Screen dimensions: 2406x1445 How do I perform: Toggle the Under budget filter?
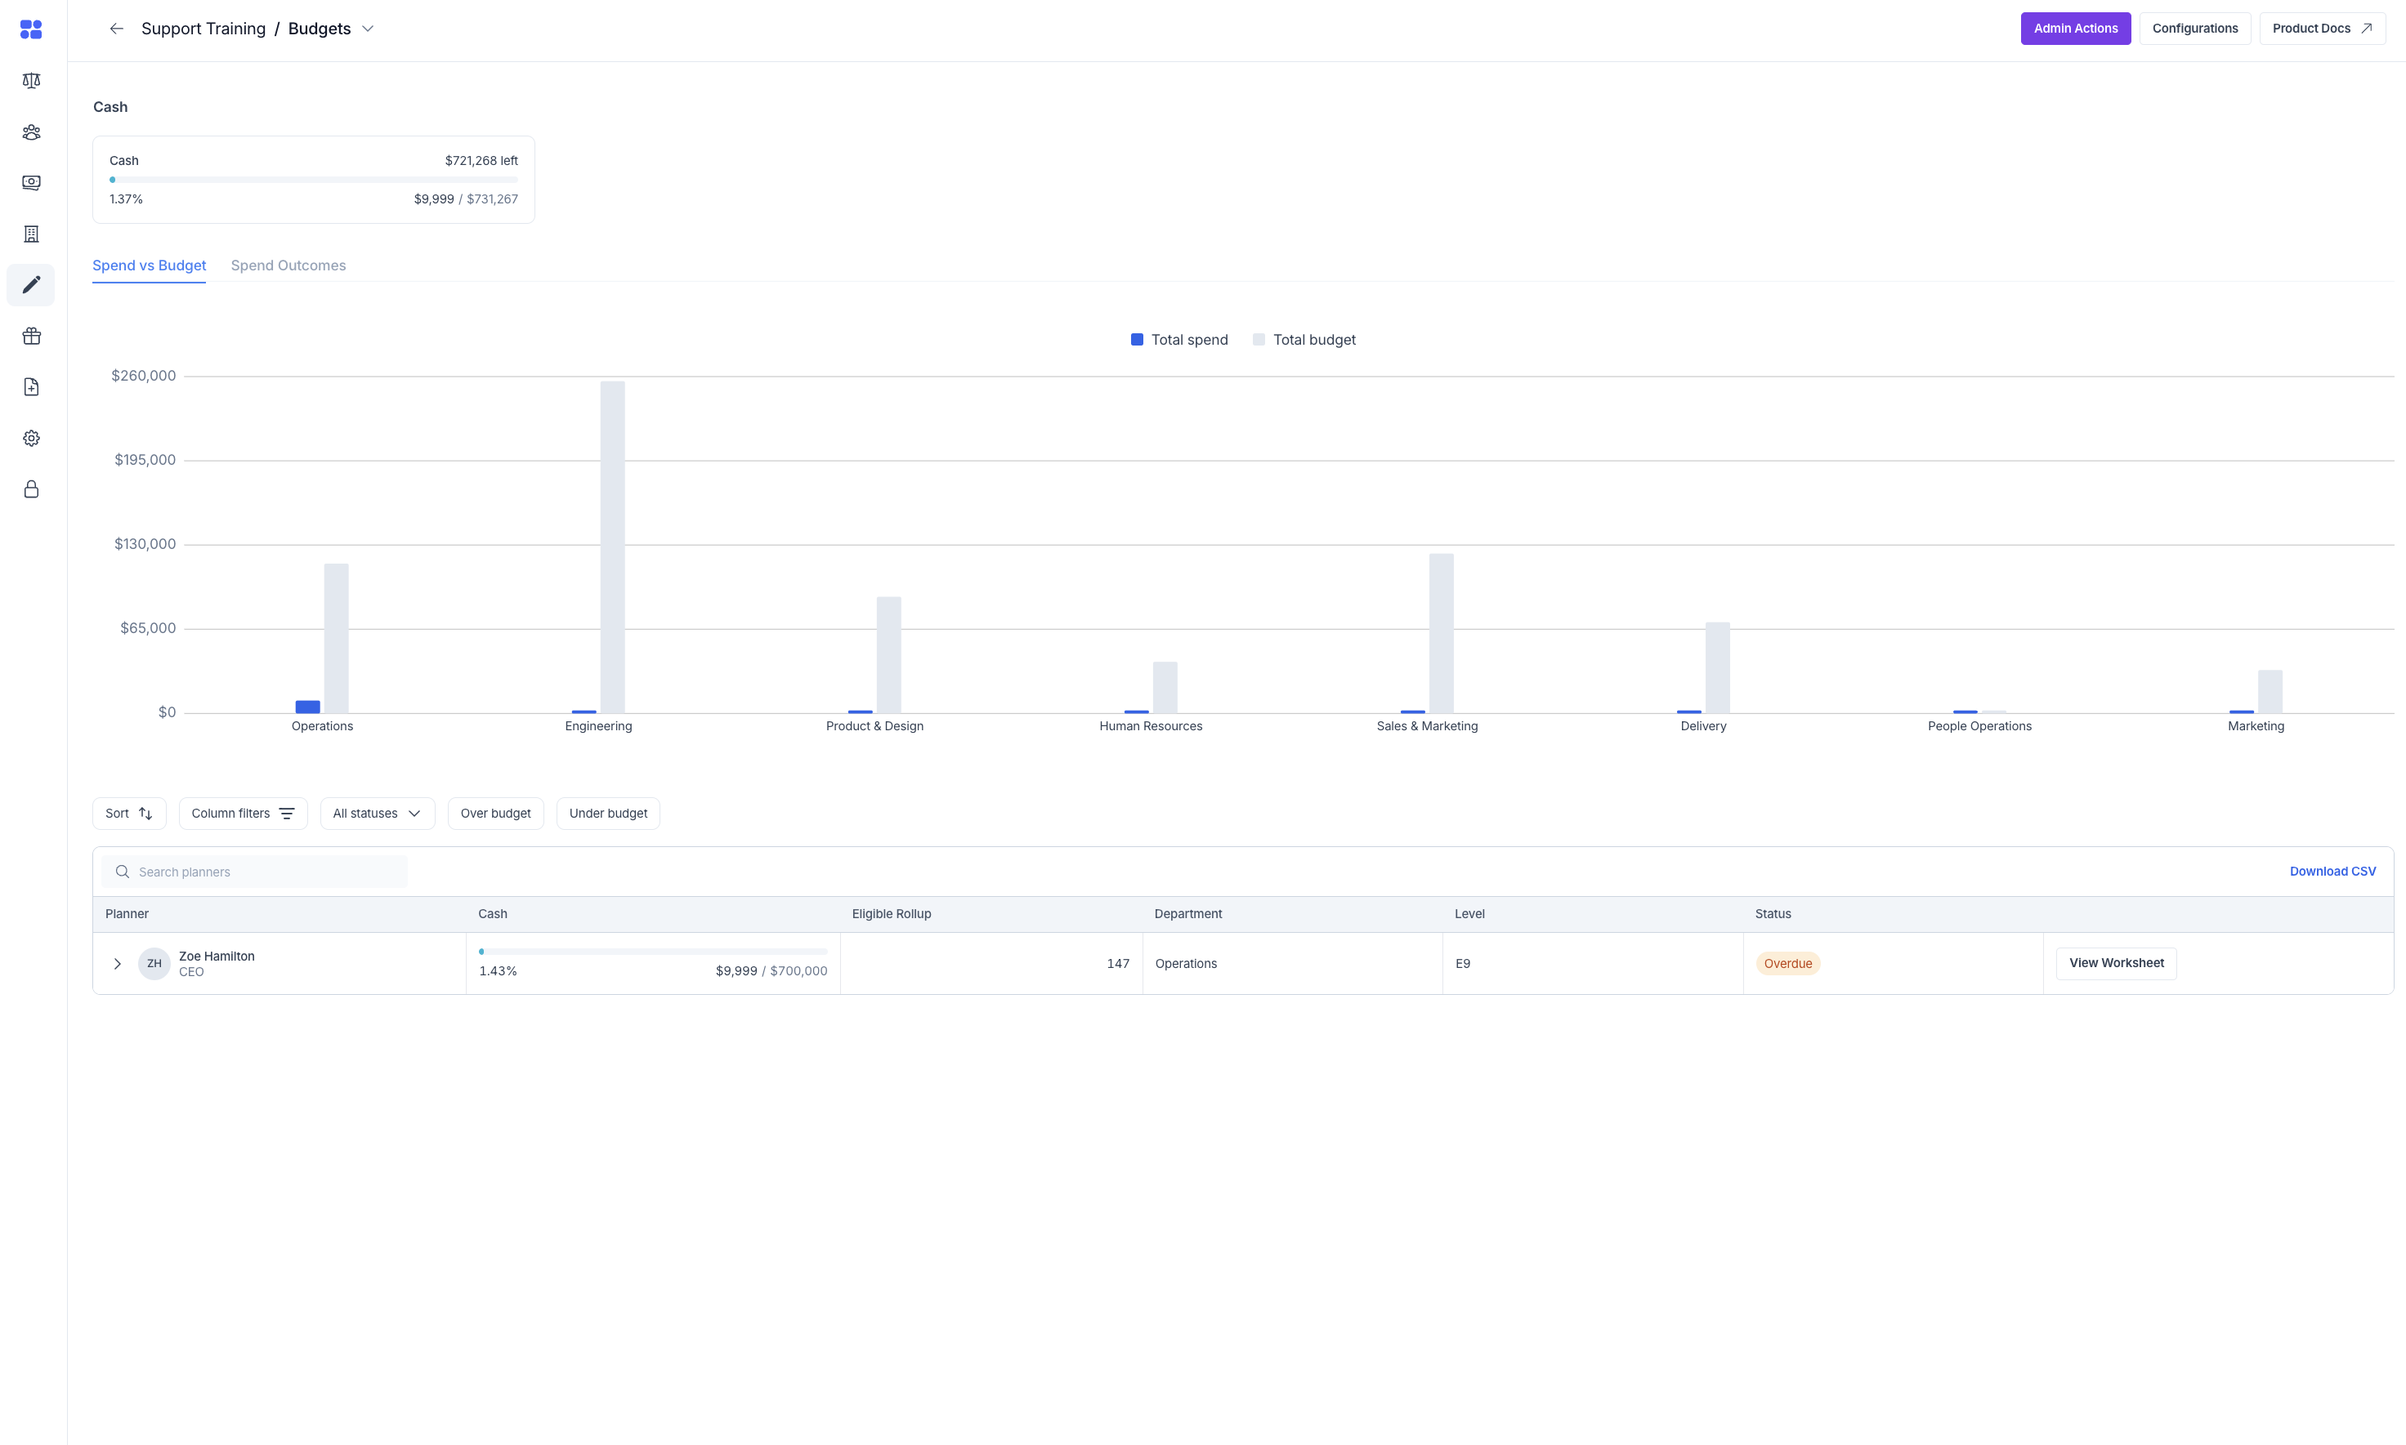coord(607,813)
